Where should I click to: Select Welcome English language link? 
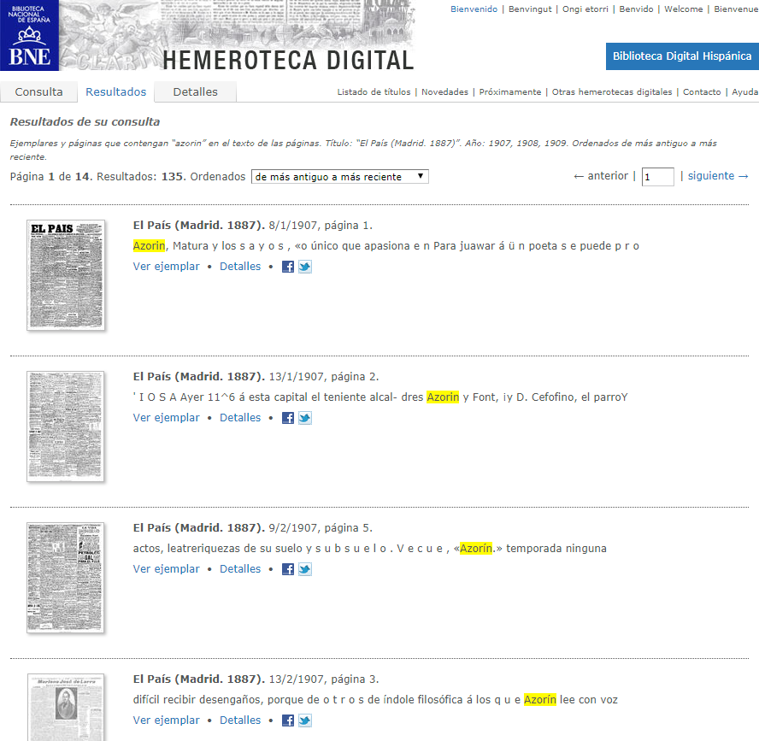(684, 9)
